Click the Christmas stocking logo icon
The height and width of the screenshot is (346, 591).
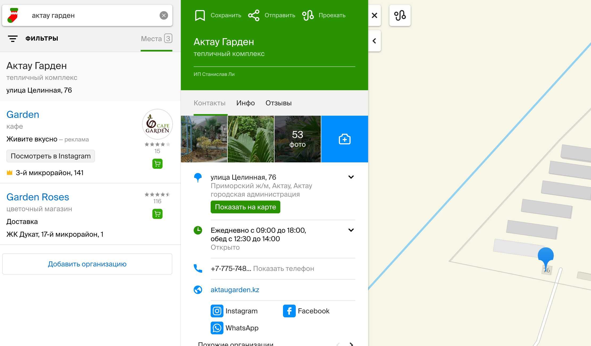(13, 15)
